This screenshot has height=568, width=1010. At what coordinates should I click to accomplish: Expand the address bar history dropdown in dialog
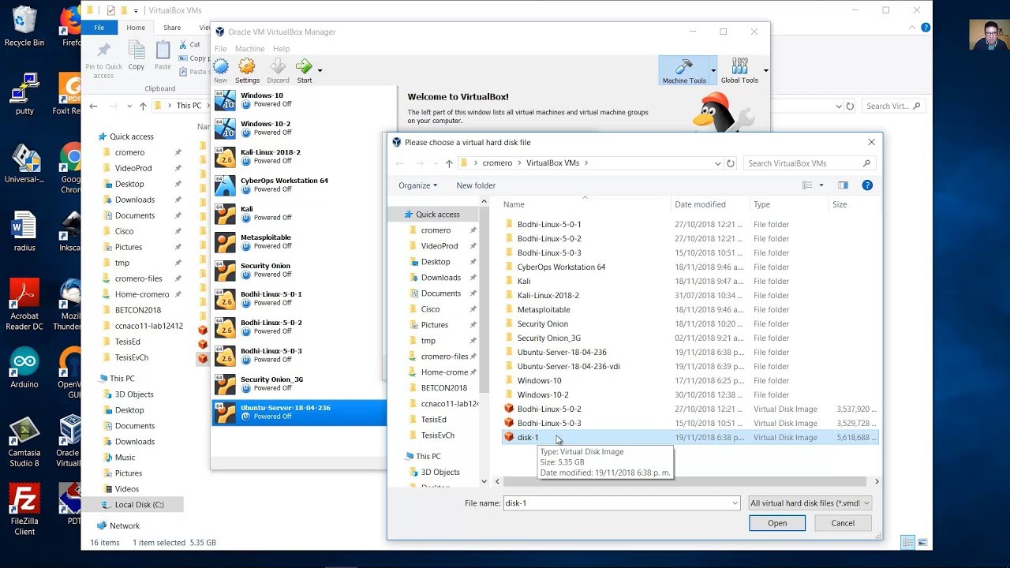(717, 163)
